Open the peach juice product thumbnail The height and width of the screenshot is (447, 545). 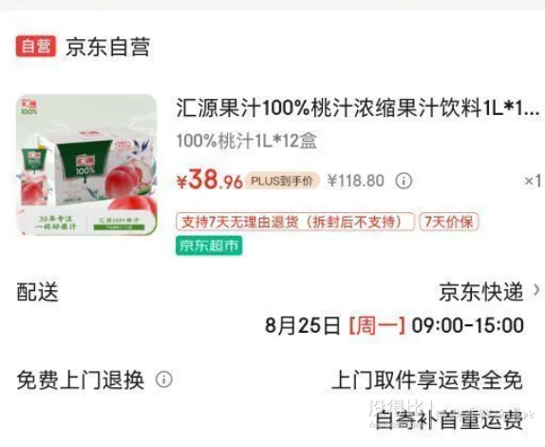[x=86, y=165]
